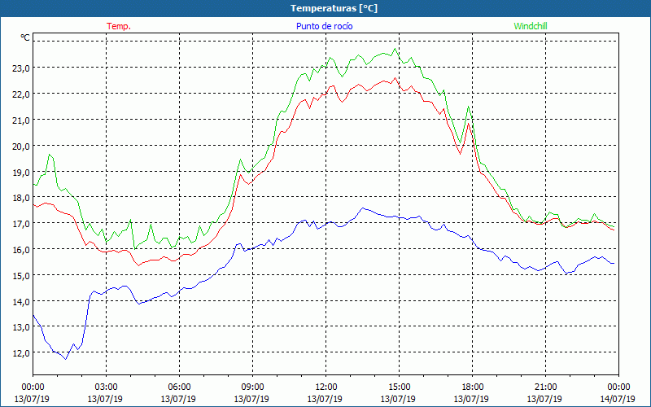
Task: Click the 06:00 time axis label
Action: 179,387
